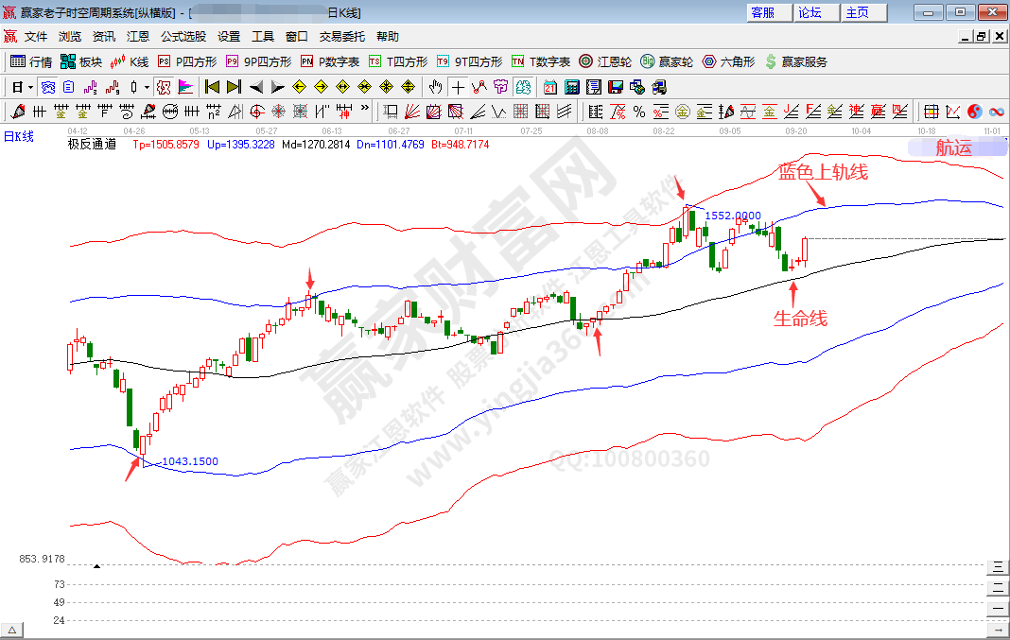Open the 交易委托 menu
1010x640 pixels.
coord(341,37)
